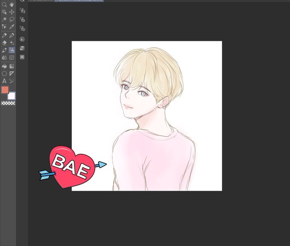Viewport: 290px width, 246px height.
Task: Open the Brush Size palette icon
Action: pyautogui.click(x=22, y=29)
